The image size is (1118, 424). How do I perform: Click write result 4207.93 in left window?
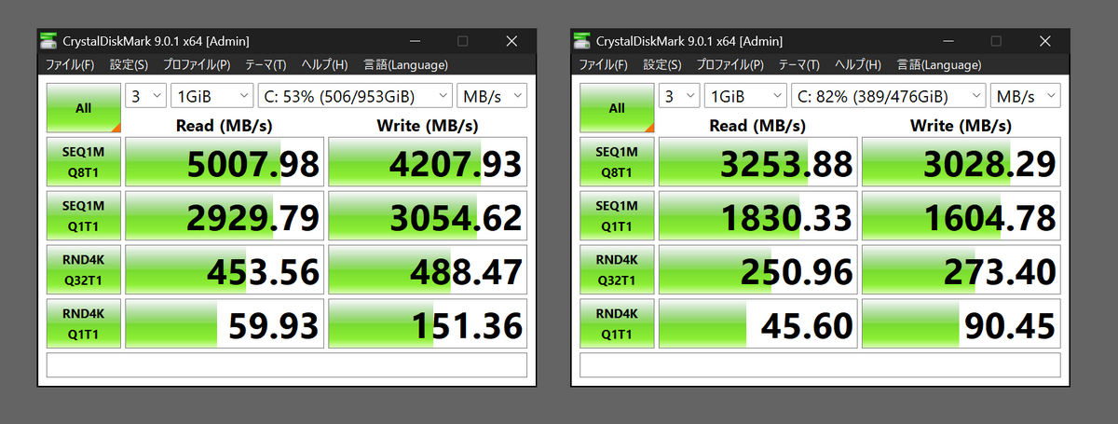click(x=428, y=164)
